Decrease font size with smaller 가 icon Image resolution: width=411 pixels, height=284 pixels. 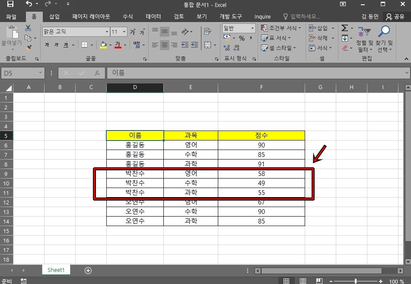pos(142,32)
